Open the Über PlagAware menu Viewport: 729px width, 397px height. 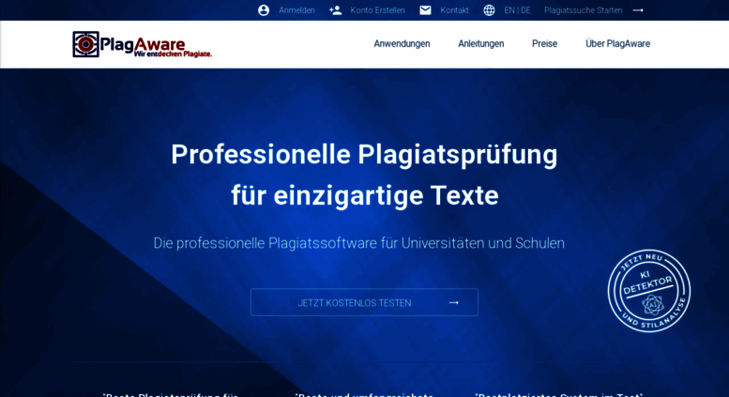point(617,44)
